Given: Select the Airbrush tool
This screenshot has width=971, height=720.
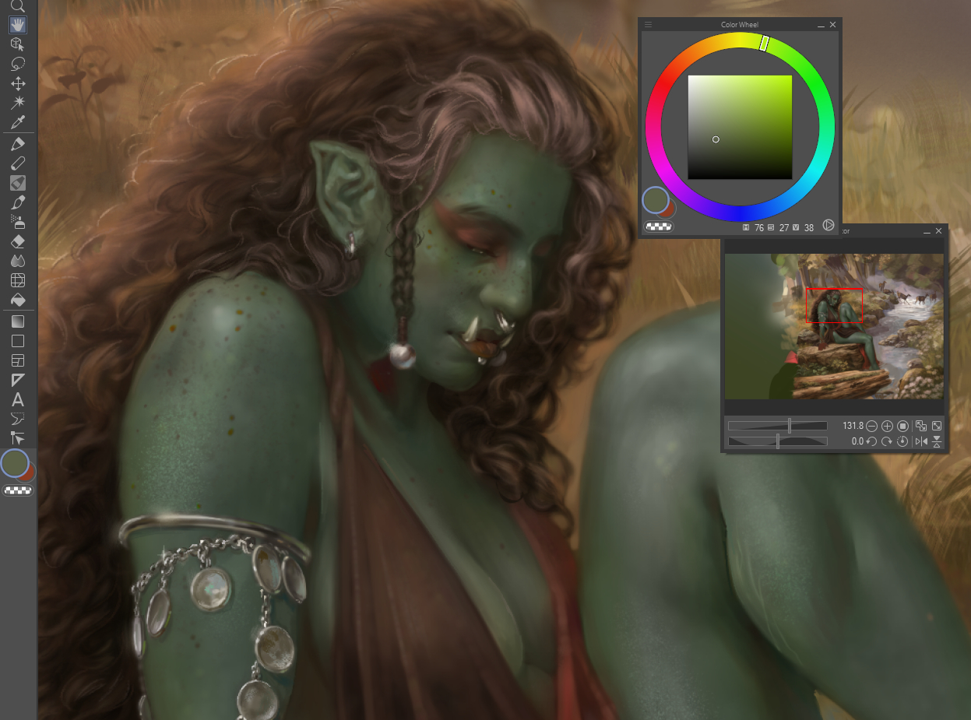Looking at the screenshot, I should click(18, 222).
